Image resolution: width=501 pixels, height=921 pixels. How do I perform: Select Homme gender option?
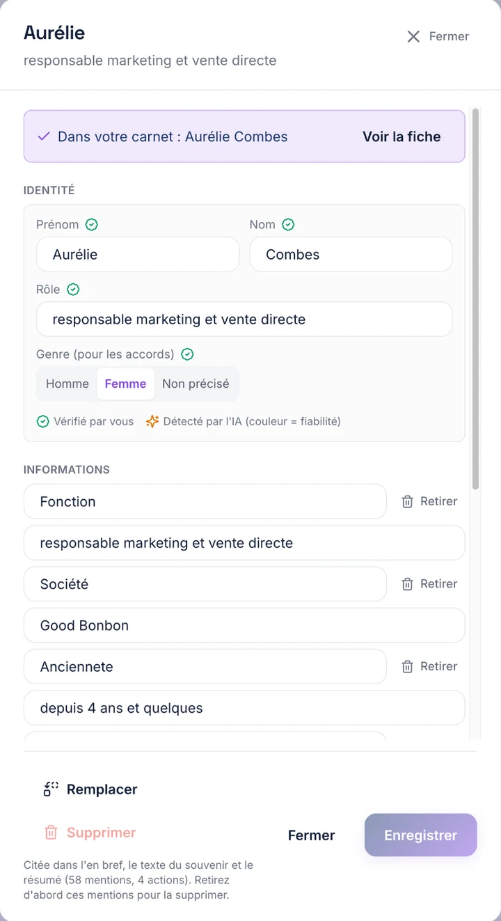[67, 384]
